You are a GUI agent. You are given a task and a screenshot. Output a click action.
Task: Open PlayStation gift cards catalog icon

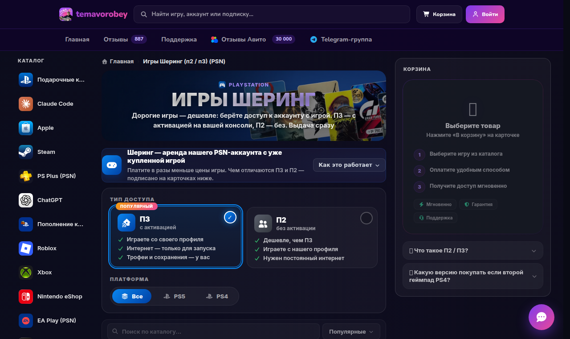coord(26,80)
